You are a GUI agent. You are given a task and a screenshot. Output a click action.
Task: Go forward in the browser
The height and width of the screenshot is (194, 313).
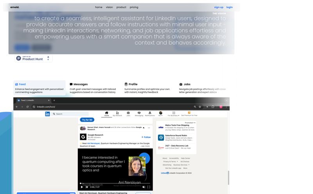coord(22,107)
